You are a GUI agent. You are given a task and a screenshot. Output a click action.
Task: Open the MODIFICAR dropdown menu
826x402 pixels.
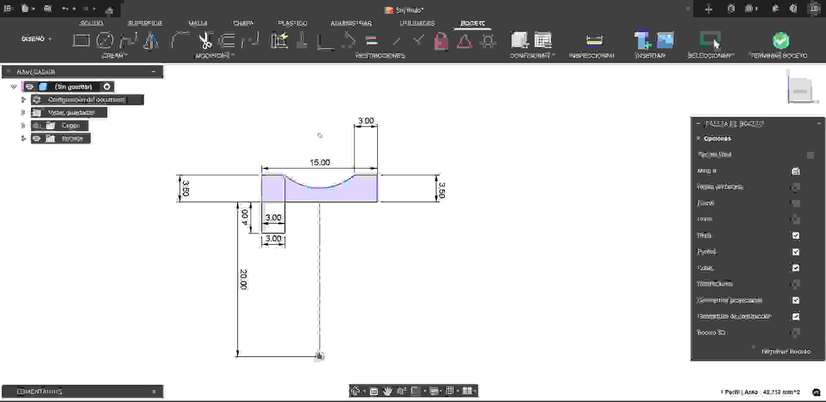(x=215, y=56)
